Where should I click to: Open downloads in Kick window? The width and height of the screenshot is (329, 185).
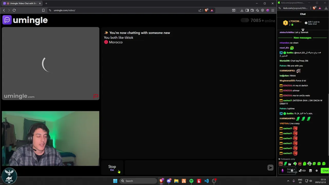(326, 8)
